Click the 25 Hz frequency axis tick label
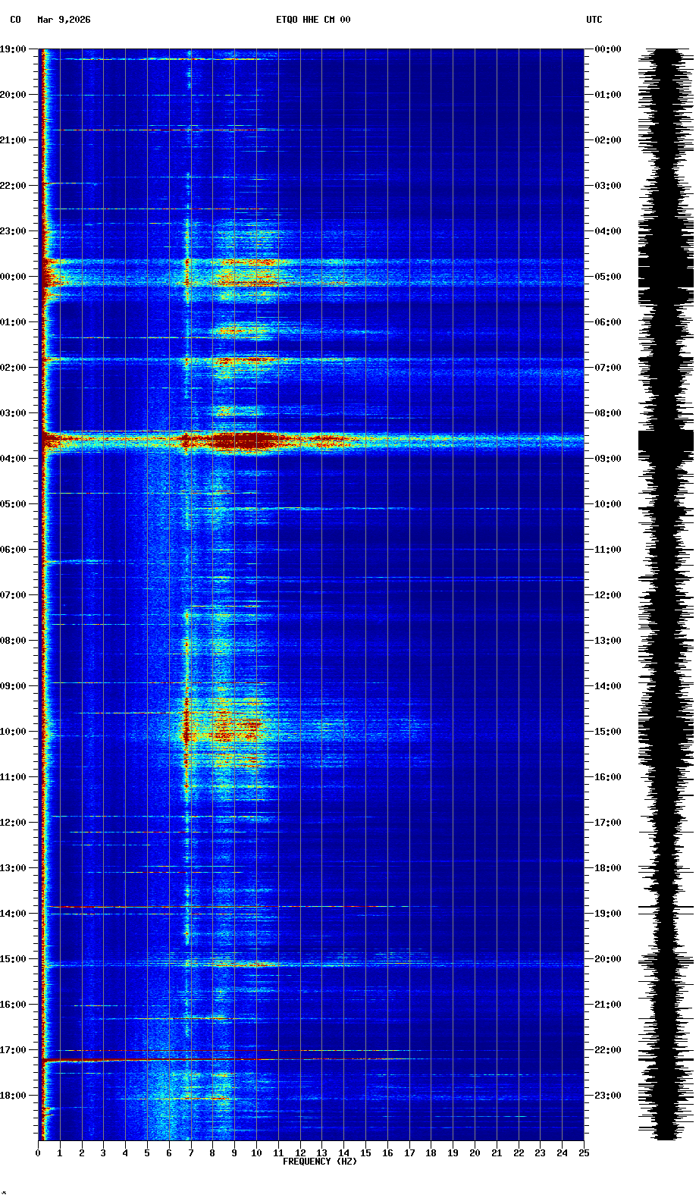699x1201 pixels. click(x=583, y=1153)
